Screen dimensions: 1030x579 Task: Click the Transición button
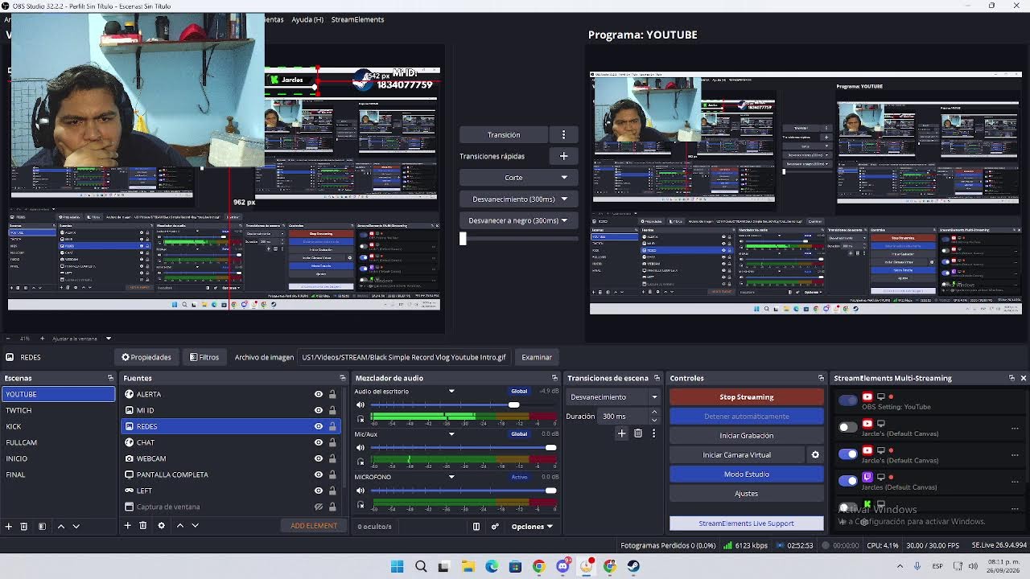tap(504, 135)
